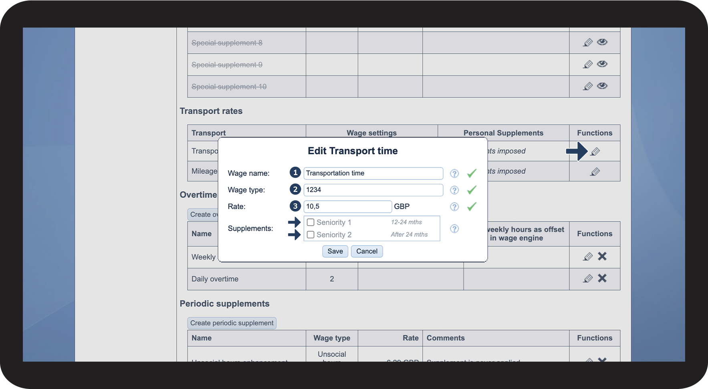708x389 pixels.
Task: Click Create periodic supplement button
Action: coord(232,323)
